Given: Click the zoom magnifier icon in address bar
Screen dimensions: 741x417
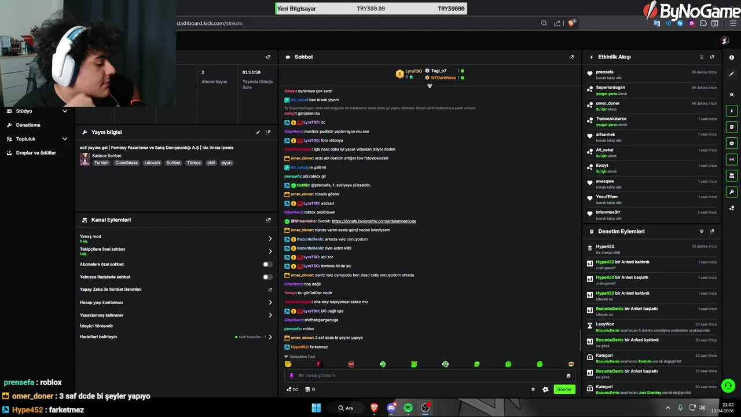Looking at the screenshot, I should [544, 23].
